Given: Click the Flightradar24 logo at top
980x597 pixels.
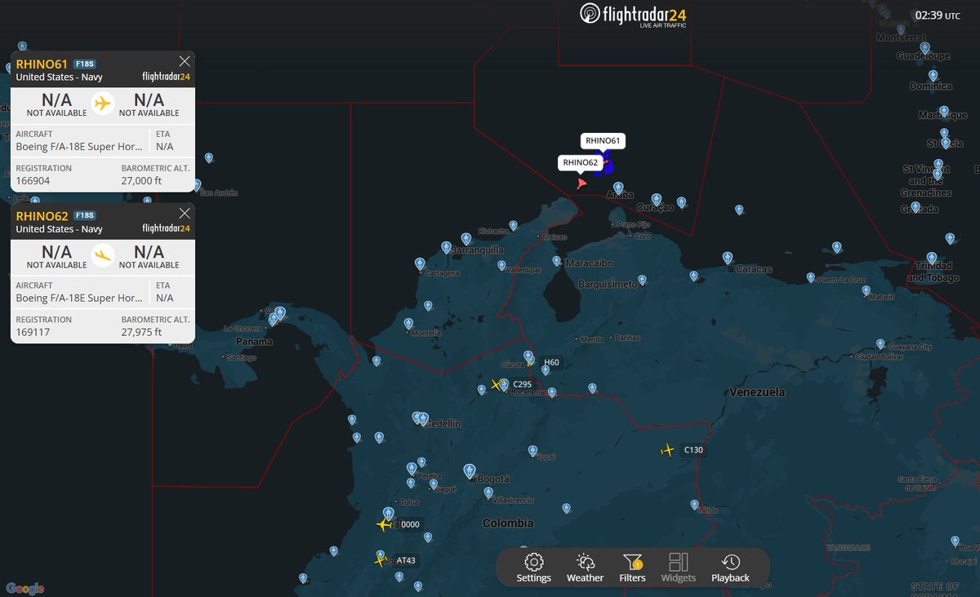Looking at the screenshot, I should [x=634, y=15].
